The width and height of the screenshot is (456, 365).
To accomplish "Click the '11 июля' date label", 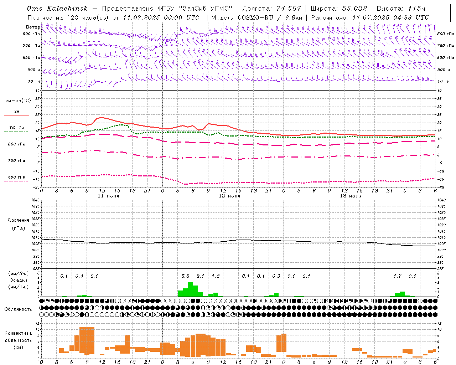I will (x=109, y=196).
